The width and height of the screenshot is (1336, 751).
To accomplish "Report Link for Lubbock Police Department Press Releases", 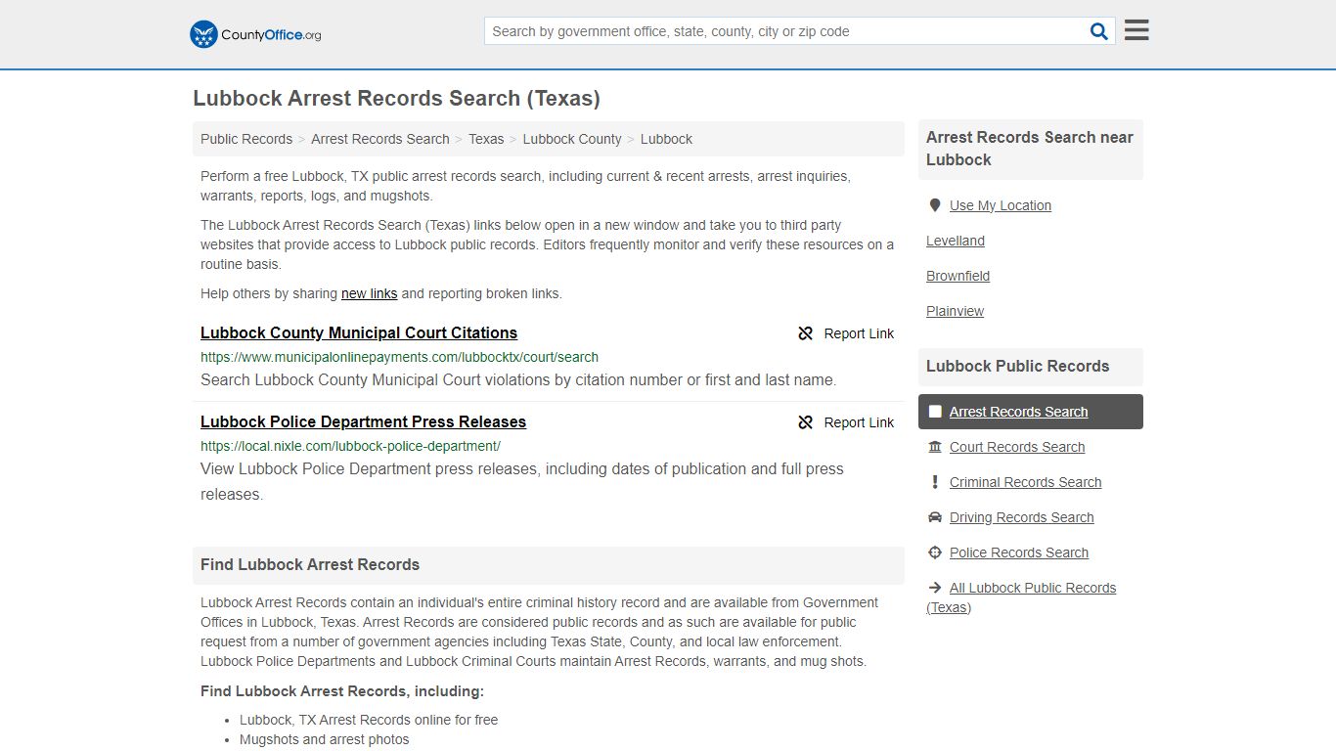I will pos(859,422).
